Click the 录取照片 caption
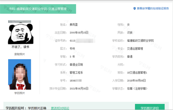 coord(20,54)
